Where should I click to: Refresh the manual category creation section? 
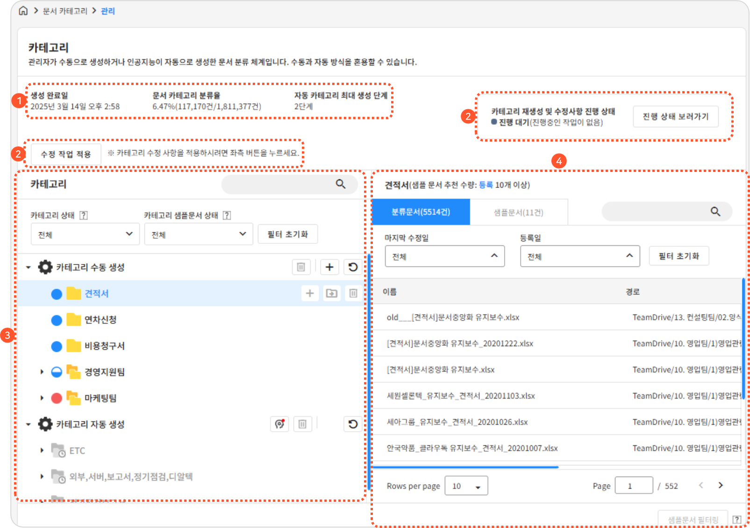(x=353, y=267)
